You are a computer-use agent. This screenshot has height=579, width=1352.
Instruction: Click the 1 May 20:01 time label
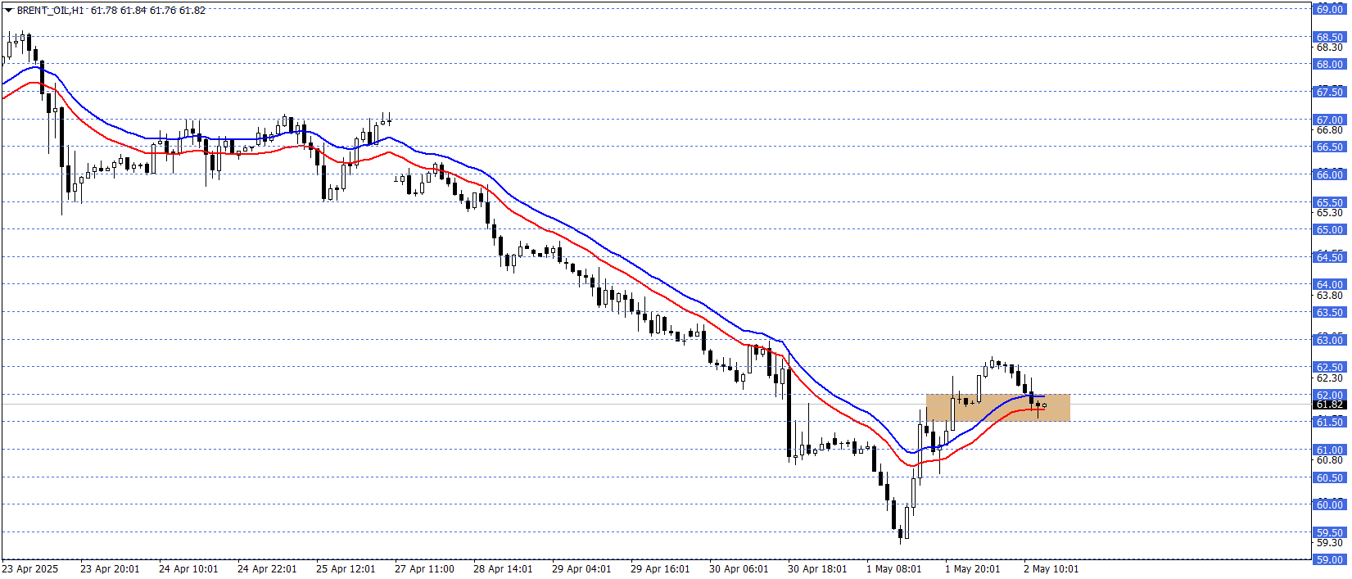tap(973, 569)
